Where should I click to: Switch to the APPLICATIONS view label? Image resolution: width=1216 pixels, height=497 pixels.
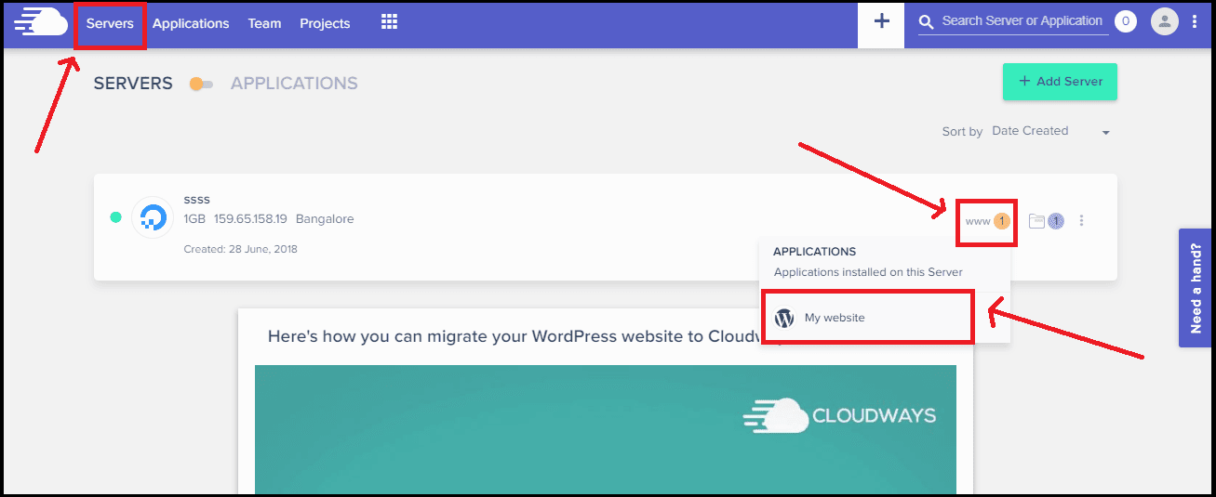coord(294,84)
